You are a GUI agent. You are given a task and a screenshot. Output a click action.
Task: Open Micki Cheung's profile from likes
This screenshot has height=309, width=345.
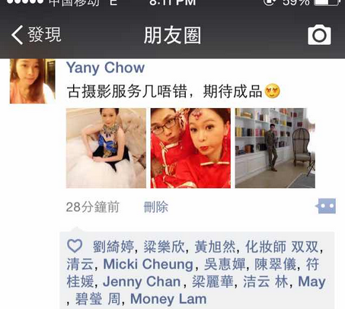tap(149, 264)
